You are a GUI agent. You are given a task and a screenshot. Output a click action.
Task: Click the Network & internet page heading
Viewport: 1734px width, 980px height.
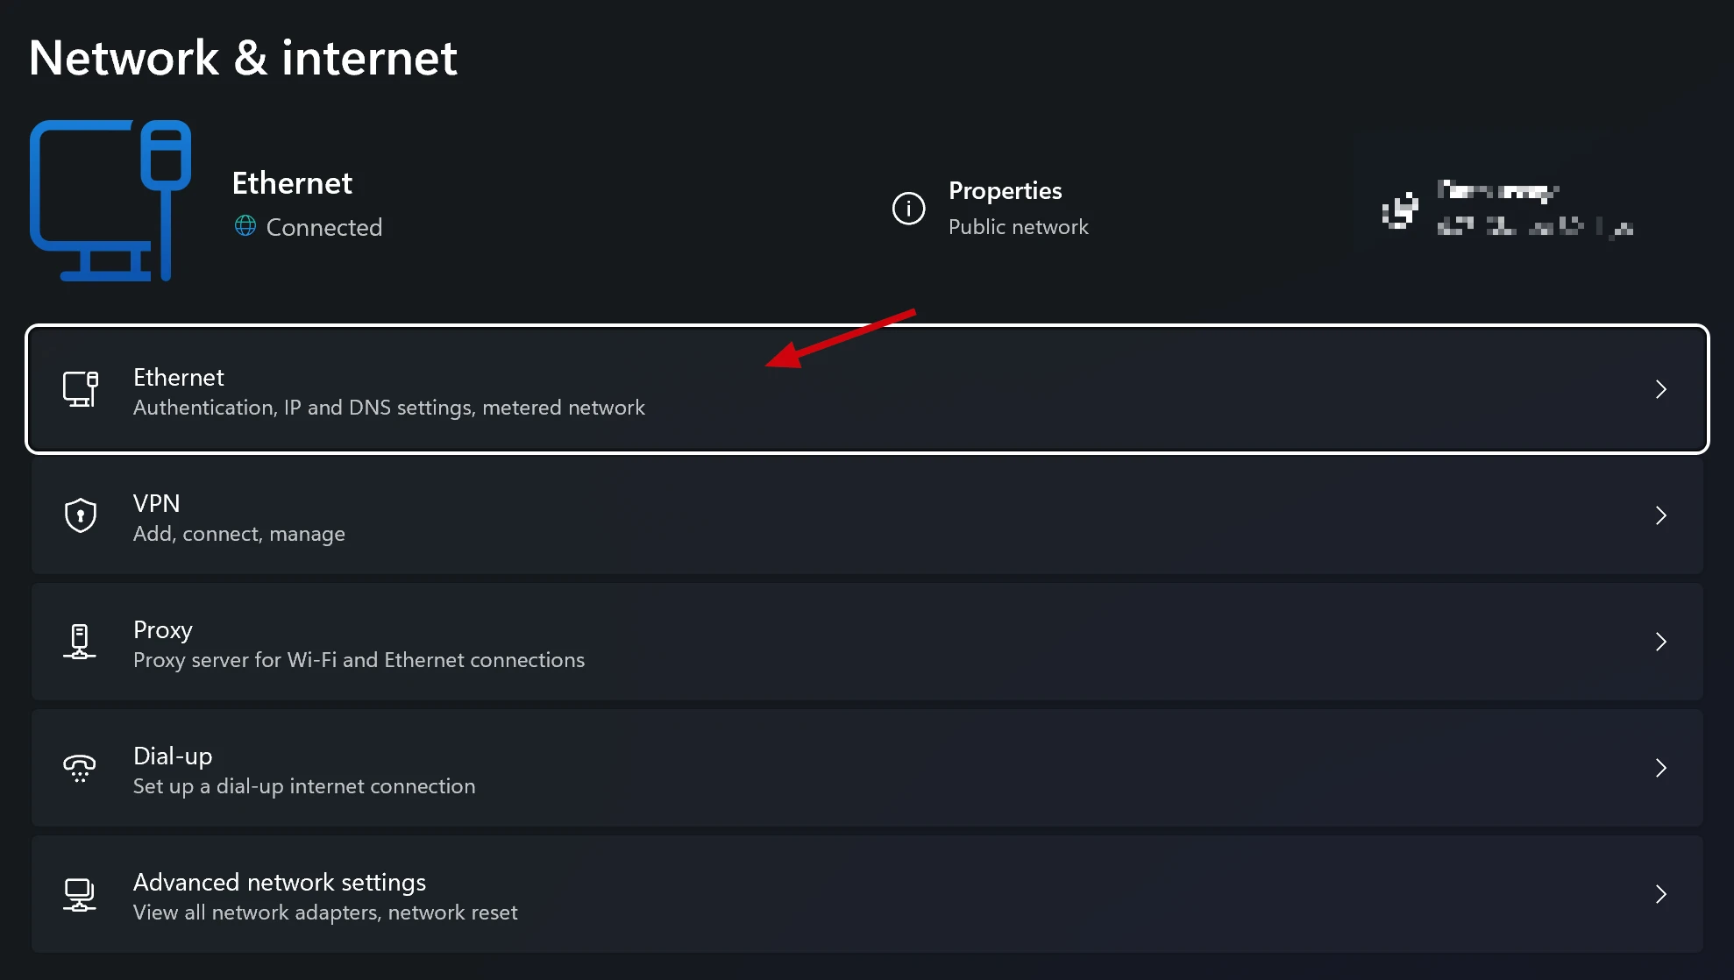pos(243,58)
